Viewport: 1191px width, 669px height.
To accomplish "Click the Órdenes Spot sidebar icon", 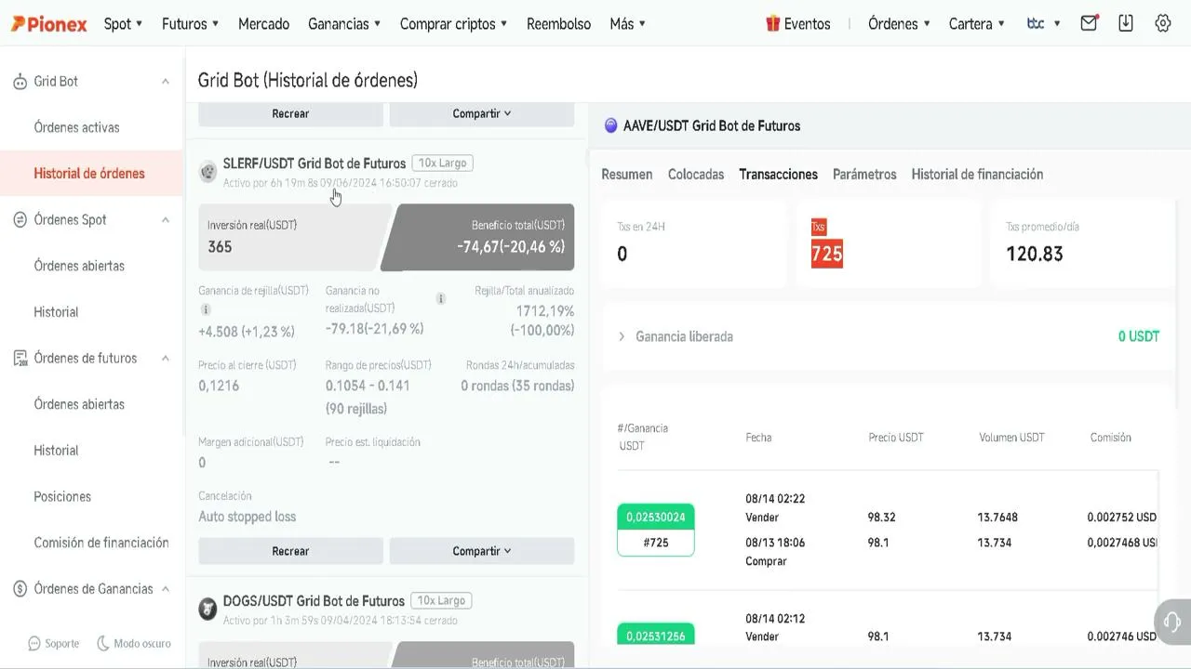I will (x=20, y=220).
